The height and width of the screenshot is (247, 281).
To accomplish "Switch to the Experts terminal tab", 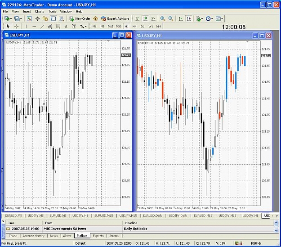I will pyautogui.click(x=98, y=236).
